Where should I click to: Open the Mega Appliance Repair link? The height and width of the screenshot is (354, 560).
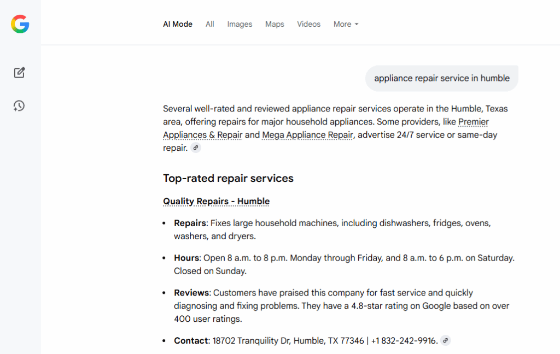307,135
